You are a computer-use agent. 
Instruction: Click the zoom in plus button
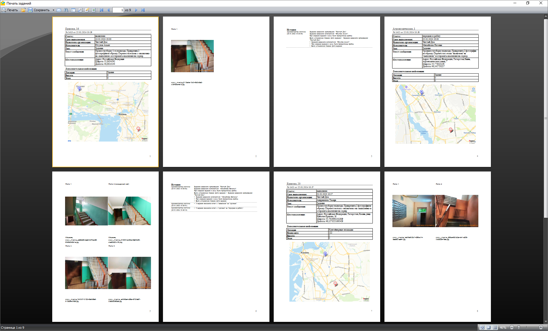coord(541,327)
